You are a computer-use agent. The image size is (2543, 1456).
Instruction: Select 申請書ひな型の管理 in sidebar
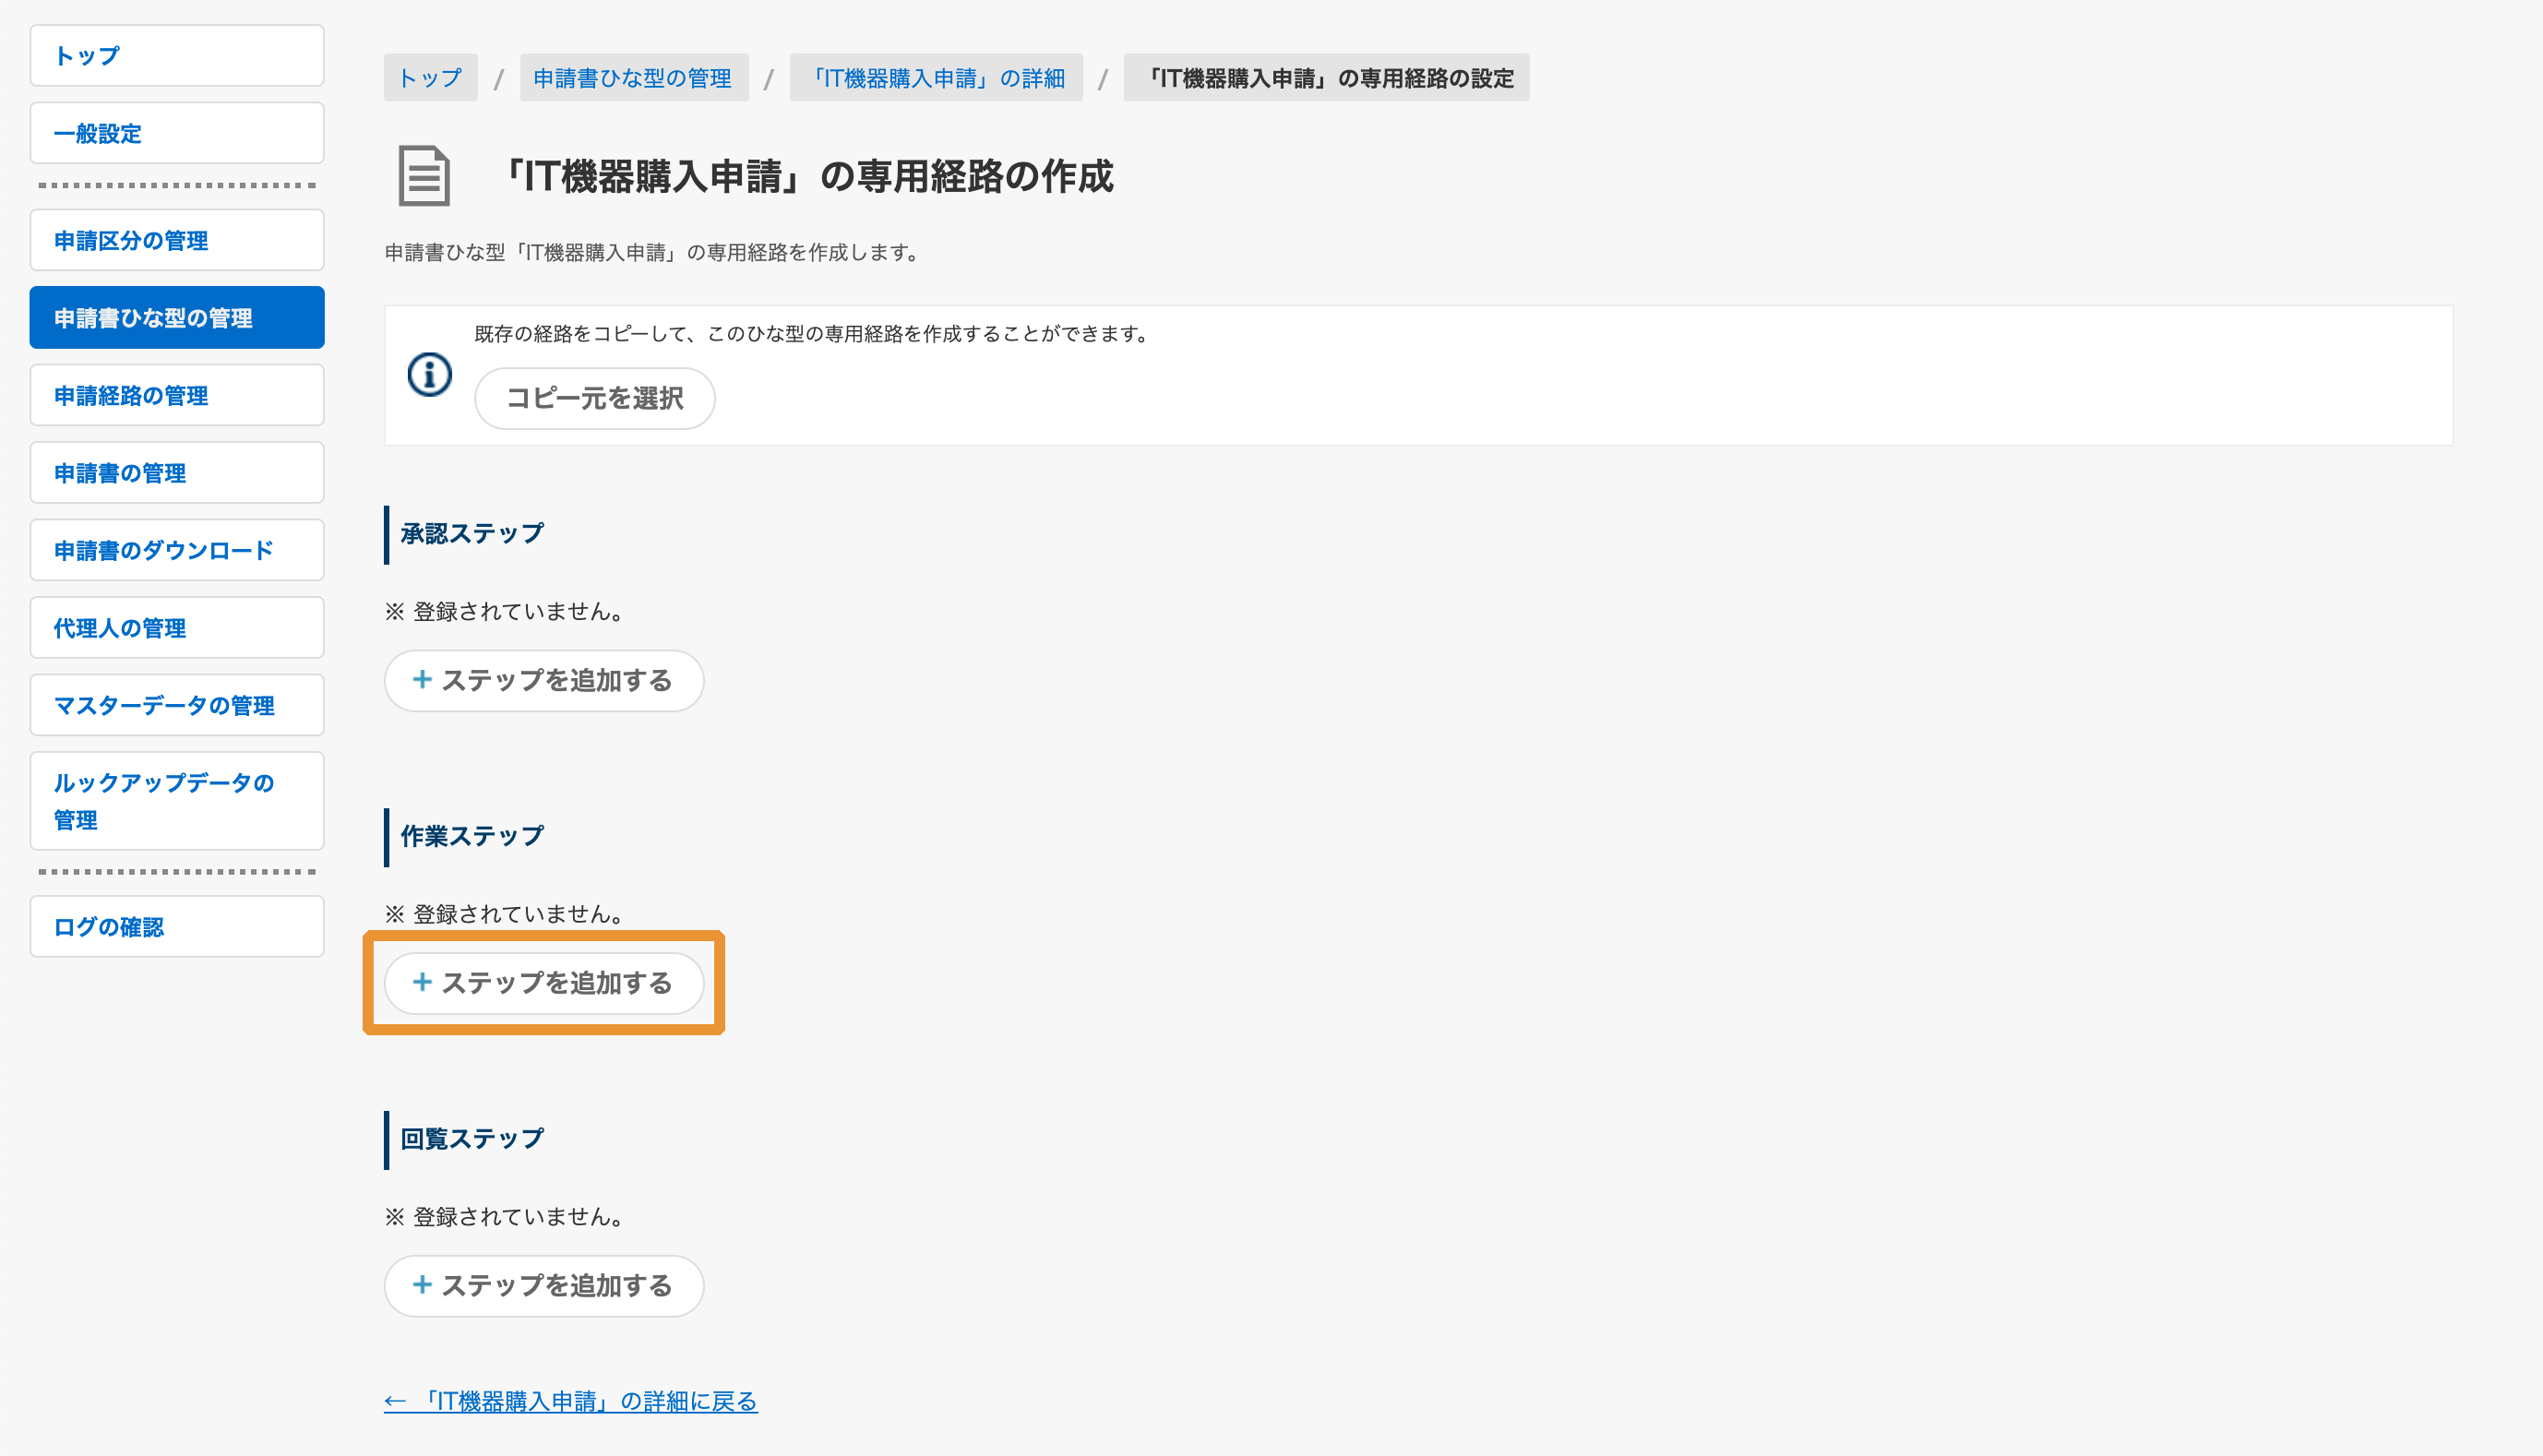177,318
